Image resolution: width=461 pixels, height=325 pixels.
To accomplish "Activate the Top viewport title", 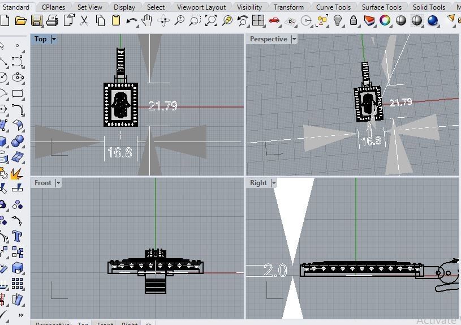I will click(x=41, y=39).
